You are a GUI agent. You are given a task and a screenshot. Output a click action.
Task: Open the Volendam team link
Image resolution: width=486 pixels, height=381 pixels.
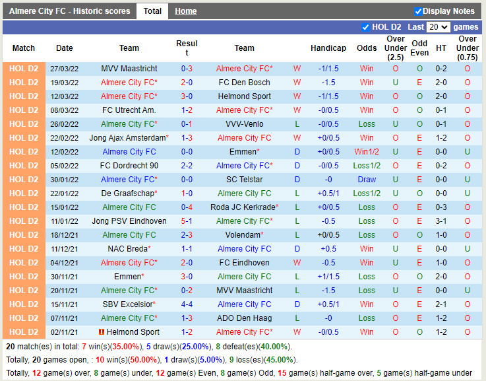243,235
